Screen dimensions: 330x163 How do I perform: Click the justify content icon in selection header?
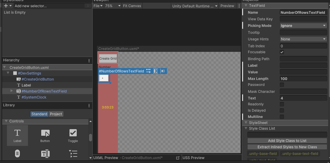[x=163, y=71]
